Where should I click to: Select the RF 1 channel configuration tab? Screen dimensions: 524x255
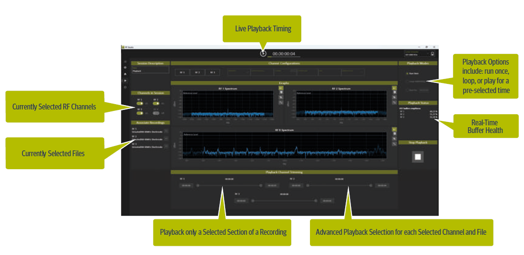(x=182, y=72)
